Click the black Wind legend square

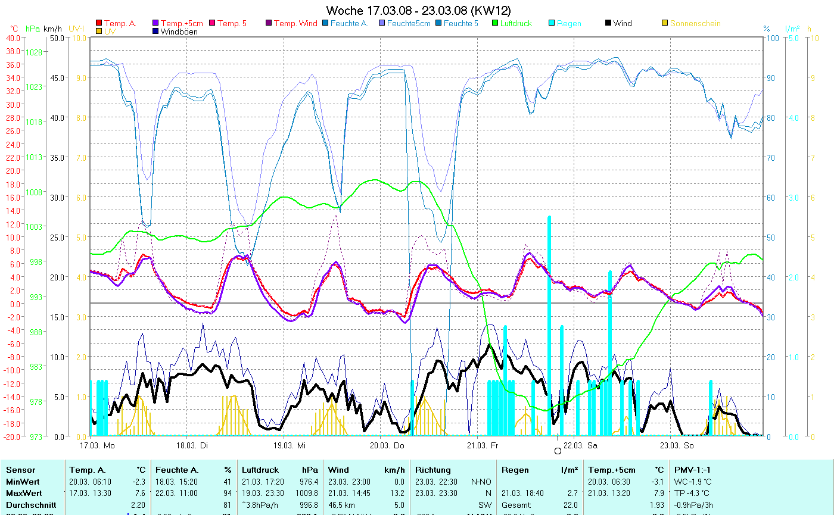pos(608,23)
